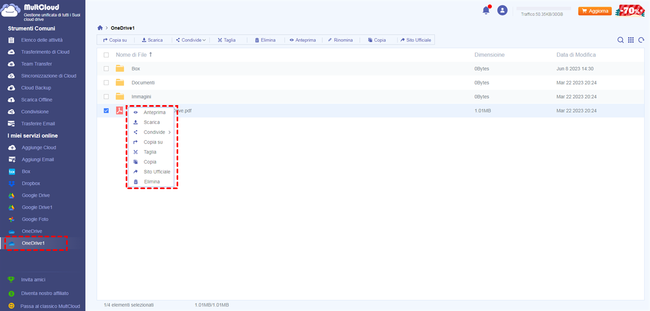Click the refresh icon

[x=641, y=40]
